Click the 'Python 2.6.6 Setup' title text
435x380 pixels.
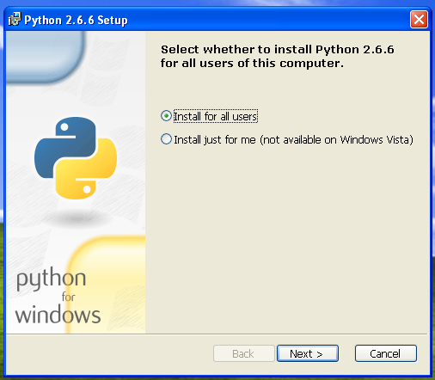click(x=76, y=21)
